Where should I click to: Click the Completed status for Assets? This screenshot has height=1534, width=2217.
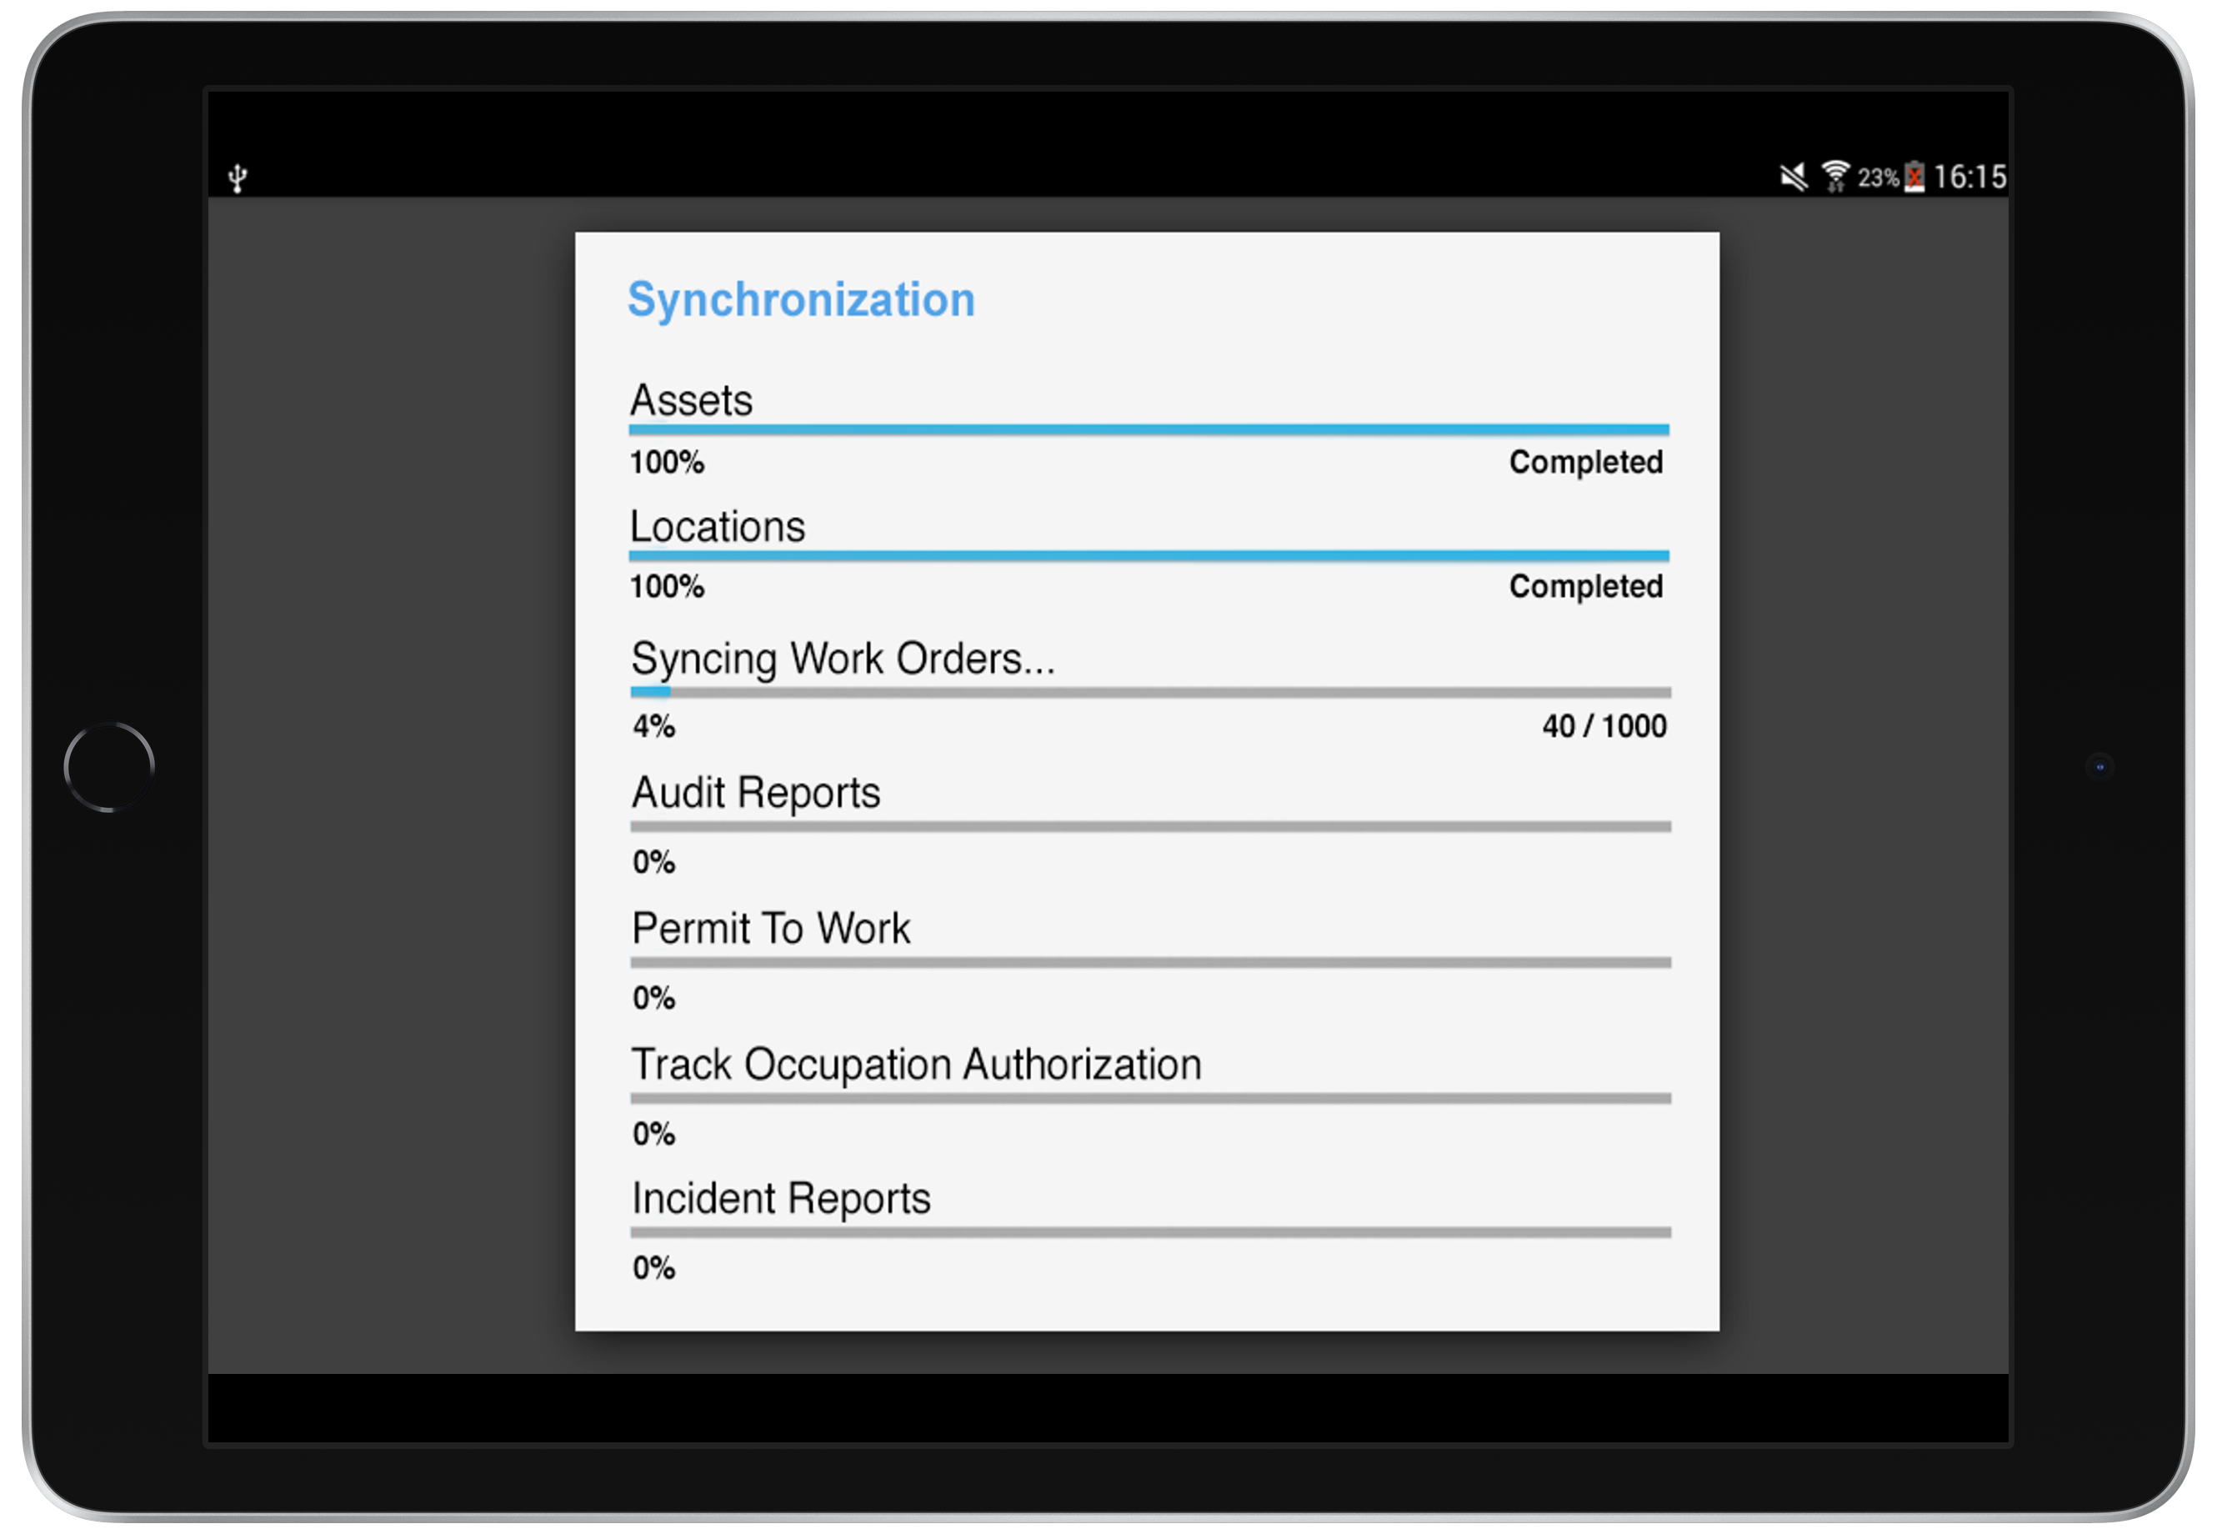point(1584,463)
